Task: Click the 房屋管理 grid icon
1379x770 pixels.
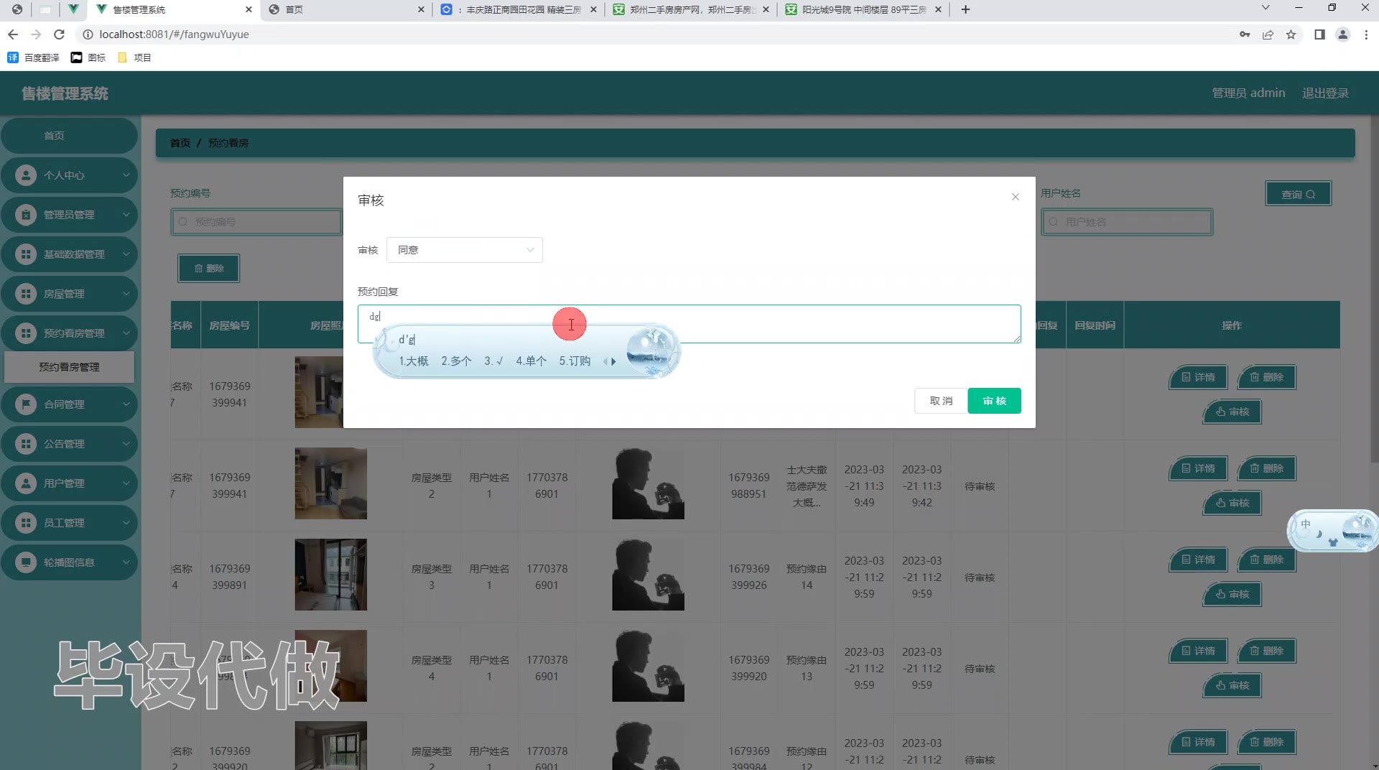Action: [x=26, y=294]
